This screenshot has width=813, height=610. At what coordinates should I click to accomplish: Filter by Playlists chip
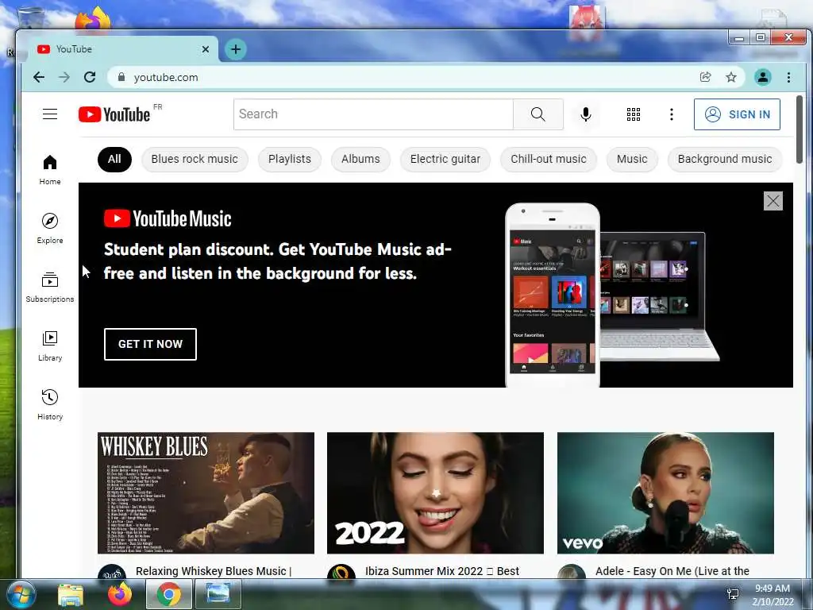click(x=289, y=159)
